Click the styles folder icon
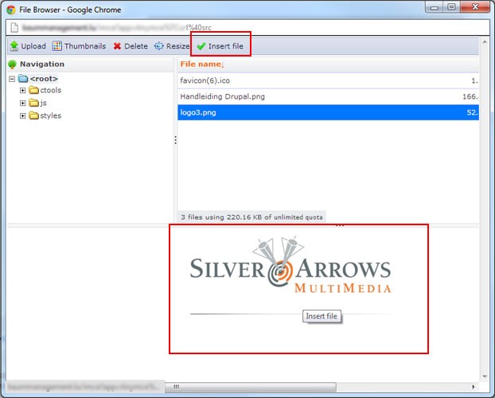The height and width of the screenshot is (398, 495). [33, 115]
